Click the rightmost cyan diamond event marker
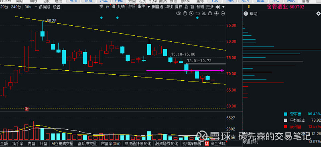 pyautogui.click(x=197, y=18)
